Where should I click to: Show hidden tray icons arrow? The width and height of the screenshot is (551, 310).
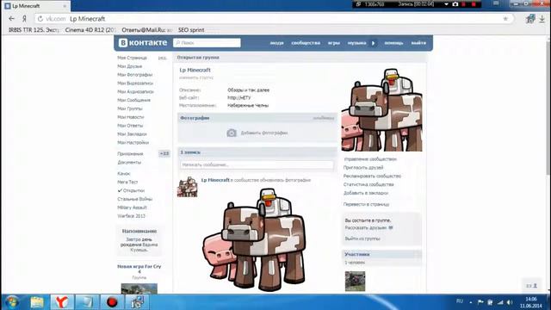(x=471, y=302)
